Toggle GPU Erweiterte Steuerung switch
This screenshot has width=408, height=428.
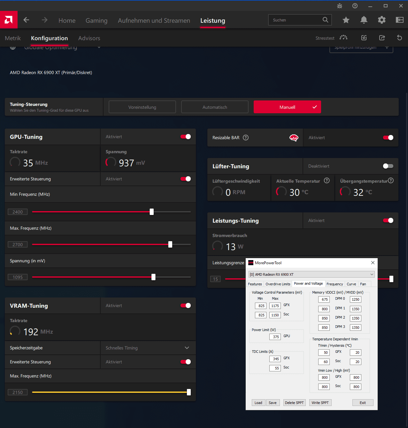[186, 179]
